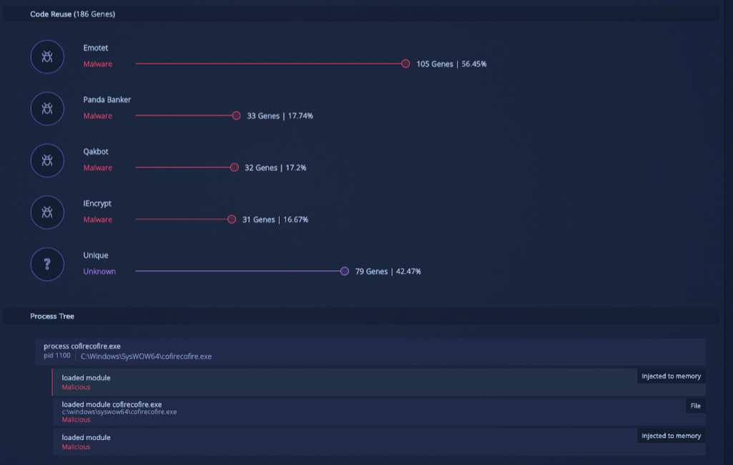
Task: Click the bottom Injected to memory button
Action: [x=670, y=436]
